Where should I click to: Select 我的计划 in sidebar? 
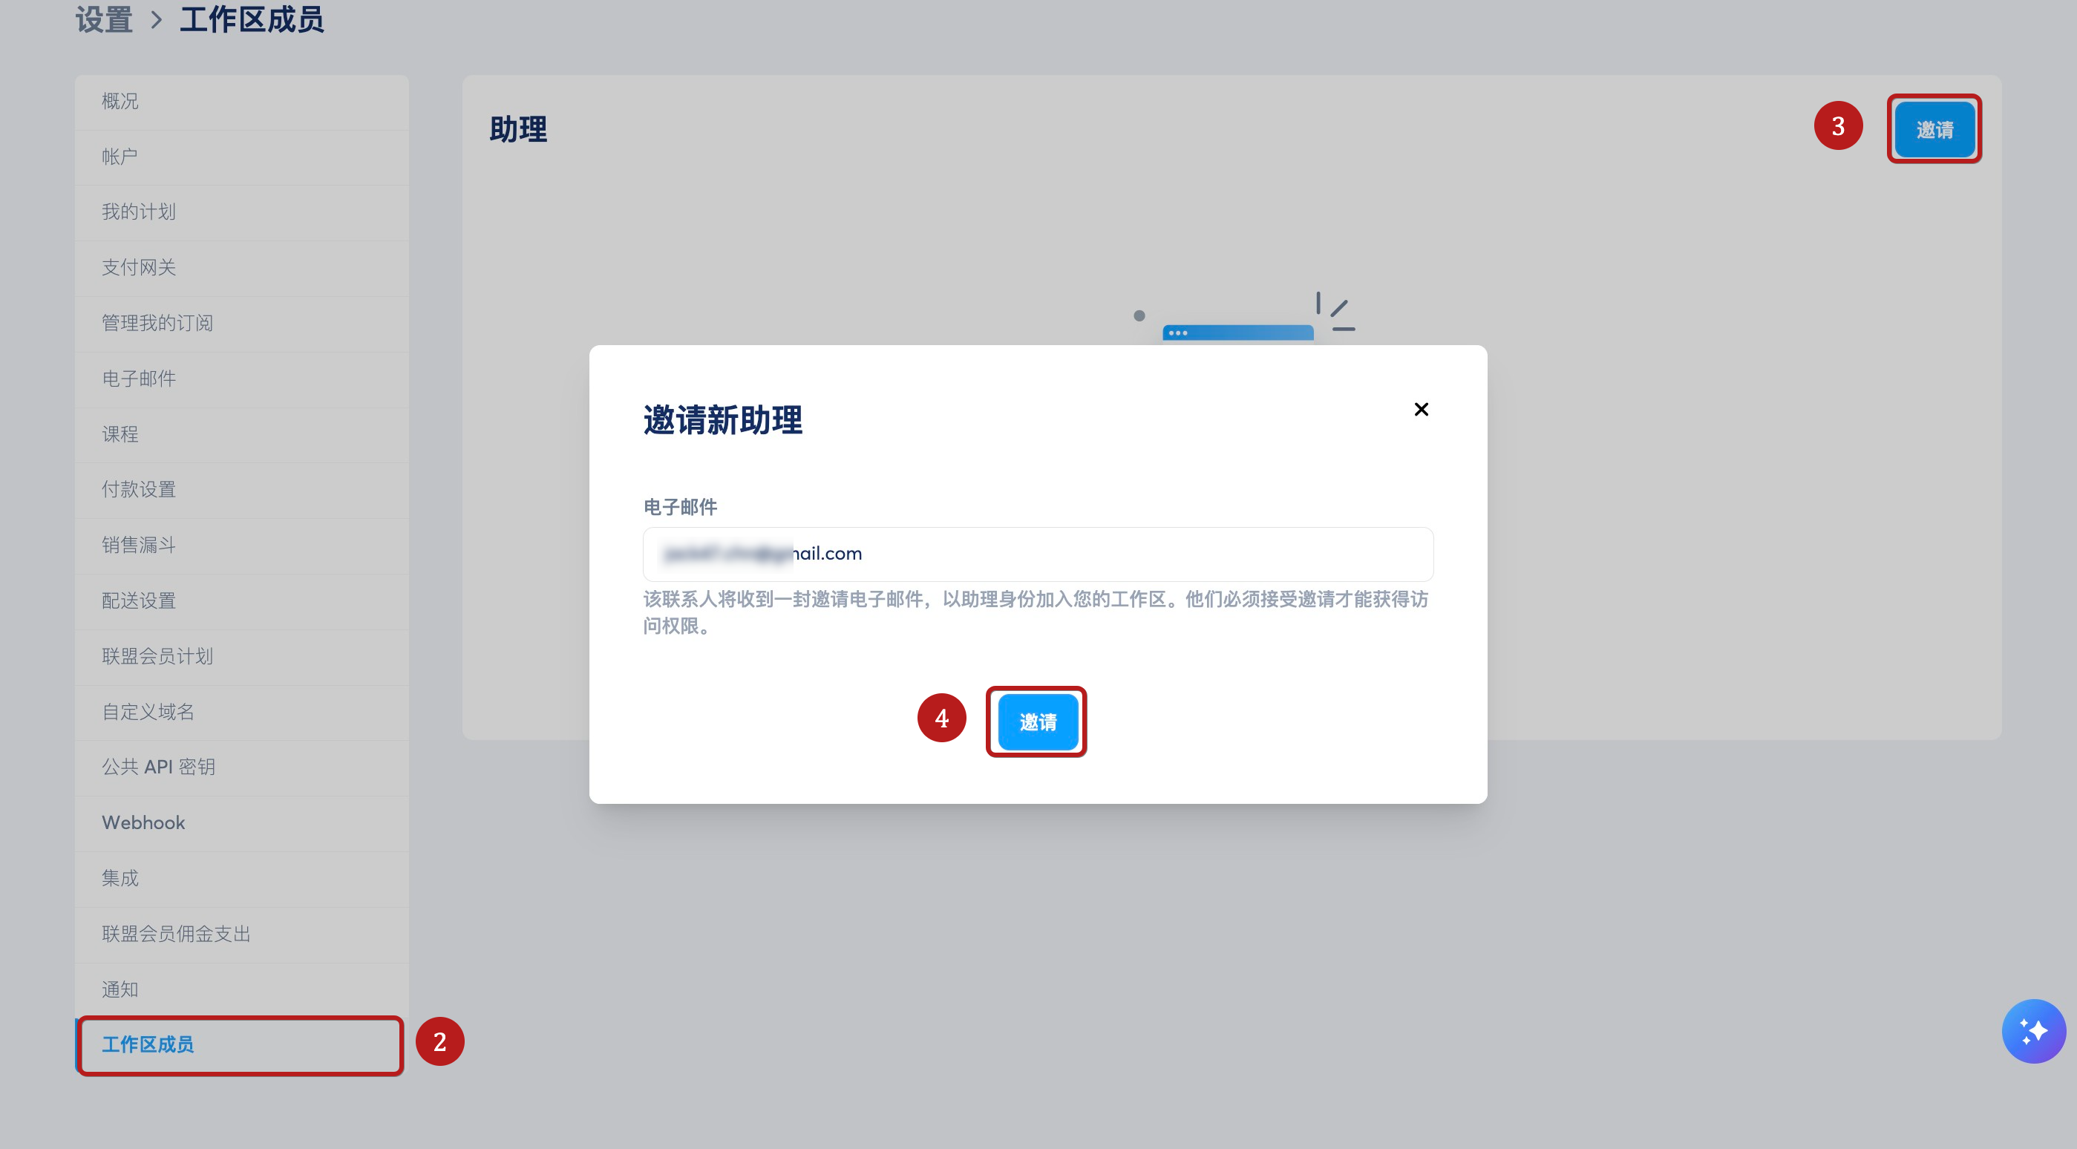(139, 212)
